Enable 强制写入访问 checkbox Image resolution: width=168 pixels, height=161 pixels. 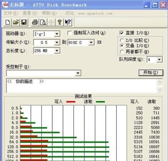69,33
